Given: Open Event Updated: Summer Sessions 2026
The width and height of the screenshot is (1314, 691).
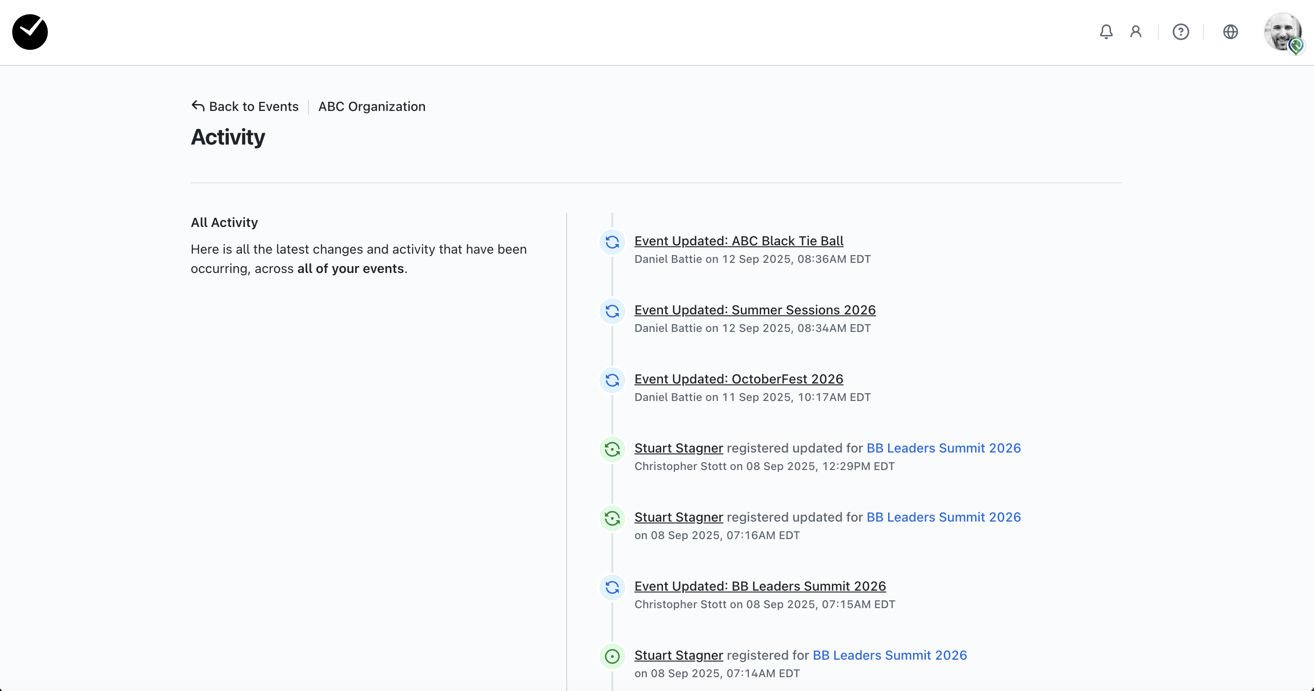Looking at the screenshot, I should (x=755, y=309).
